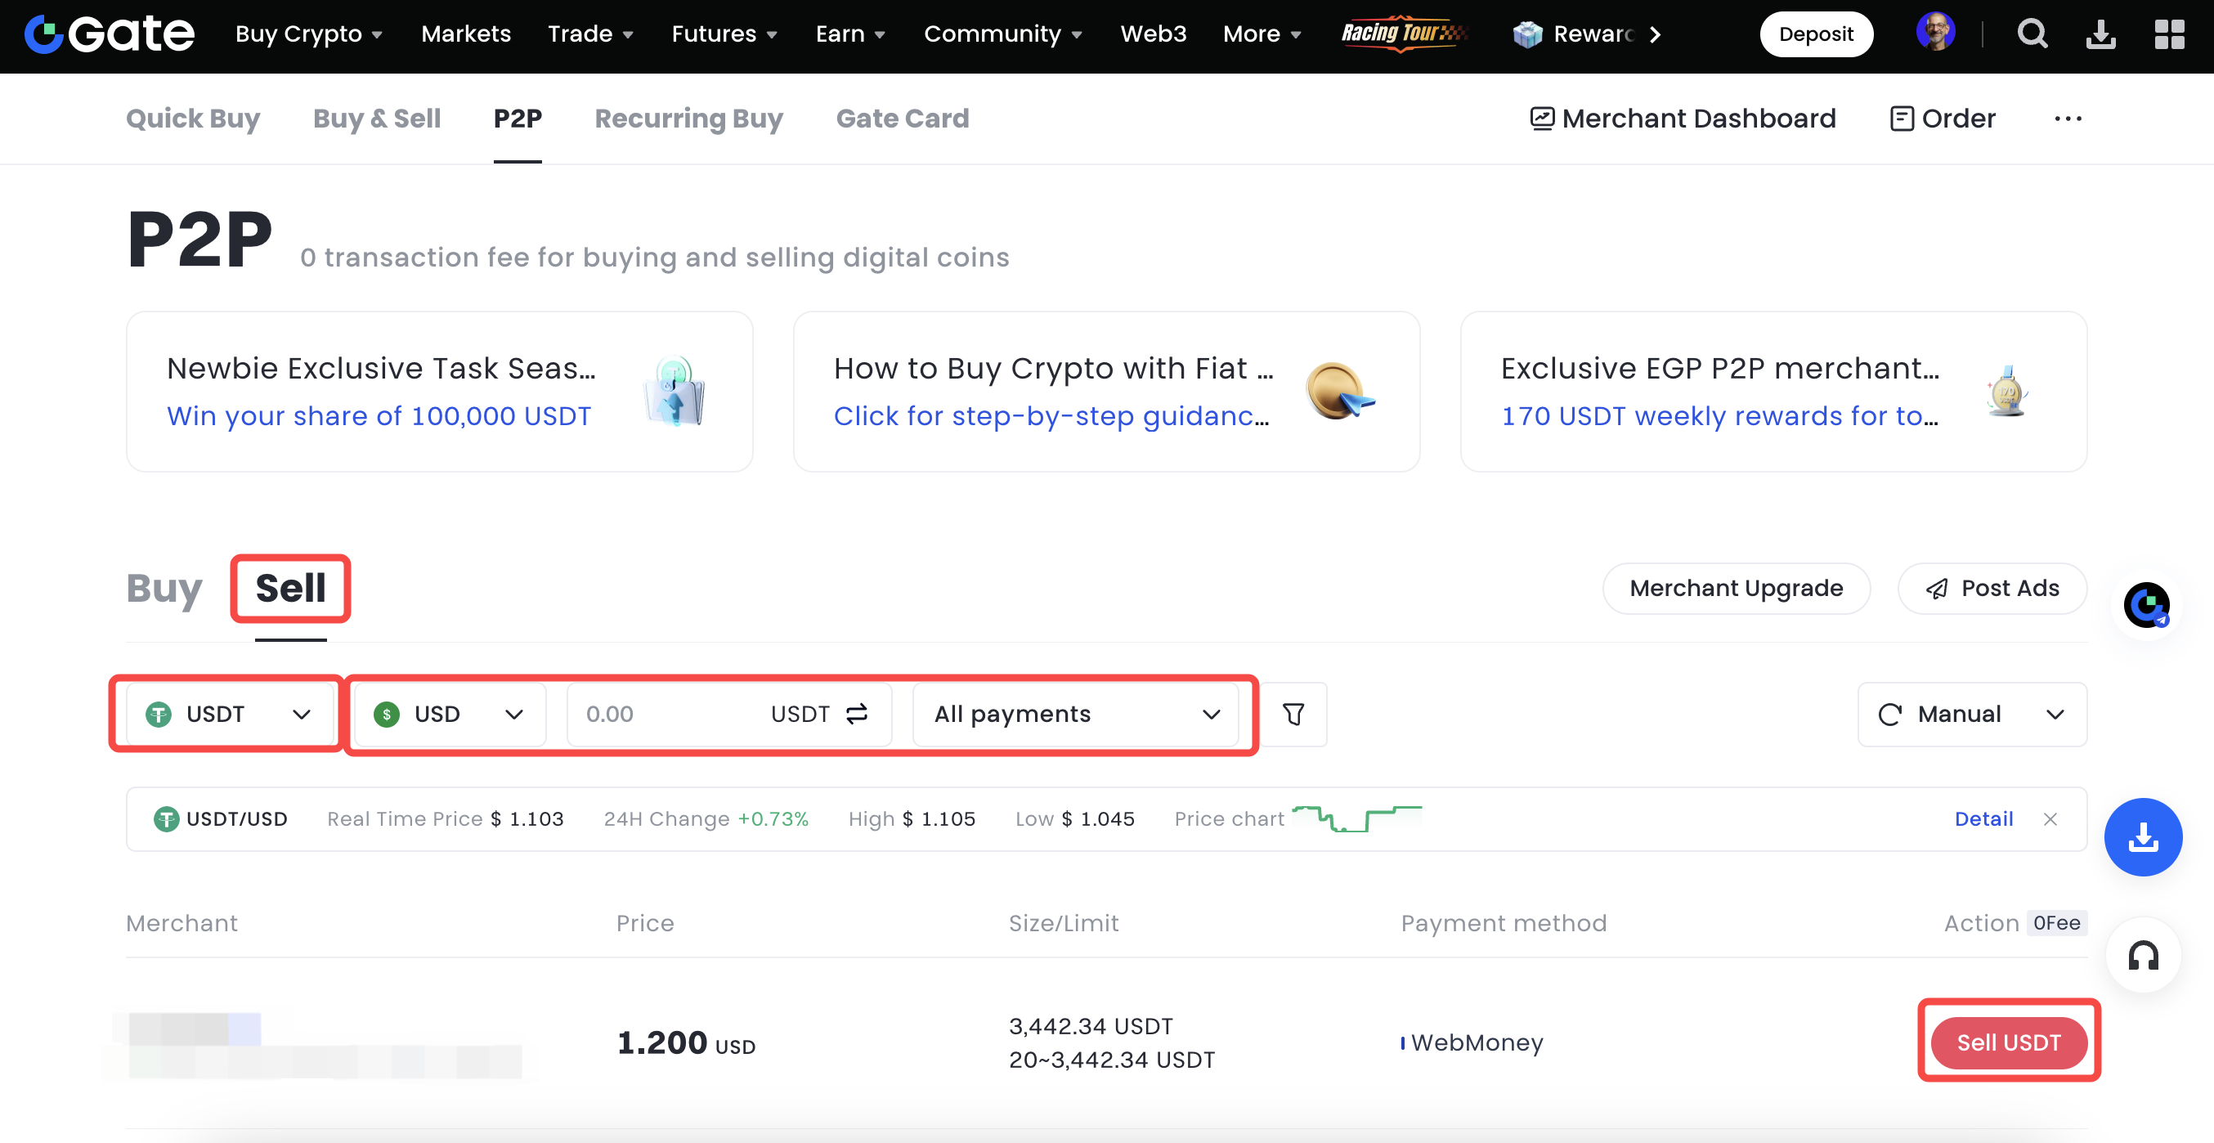
Task: Switch to the Quick Buy tab
Action: [x=192, y=119]
